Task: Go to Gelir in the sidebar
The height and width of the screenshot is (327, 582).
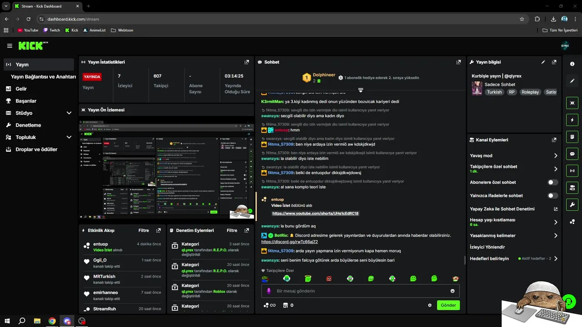Action: click(21, 89)
